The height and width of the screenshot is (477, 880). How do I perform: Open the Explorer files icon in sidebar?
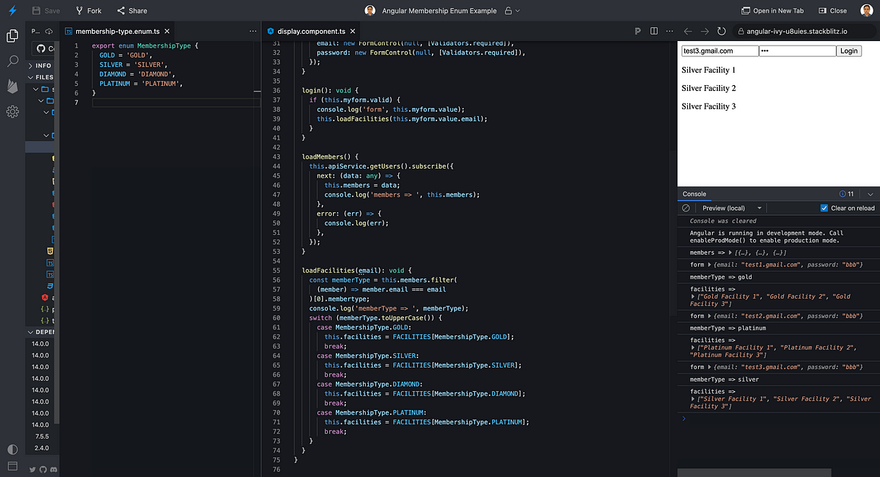pos(12,36)
